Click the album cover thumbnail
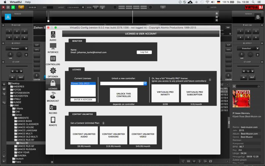Viewport: 265px width, 166px height. coord(241,99)
